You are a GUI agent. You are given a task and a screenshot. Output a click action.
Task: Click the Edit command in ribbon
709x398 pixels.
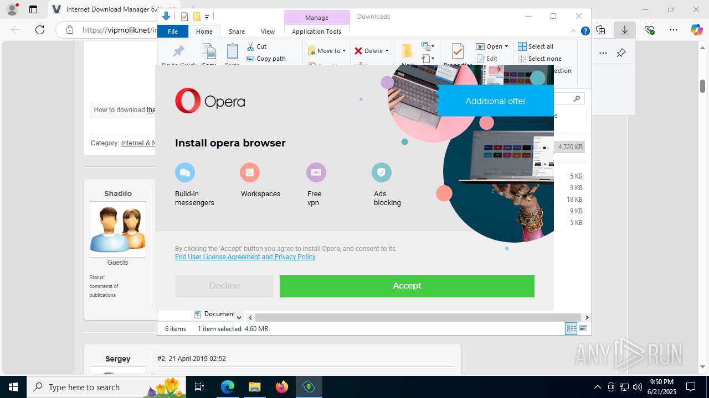pos(487,59)
